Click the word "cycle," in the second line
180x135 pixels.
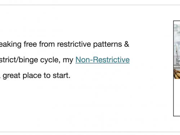pos(50,60)
